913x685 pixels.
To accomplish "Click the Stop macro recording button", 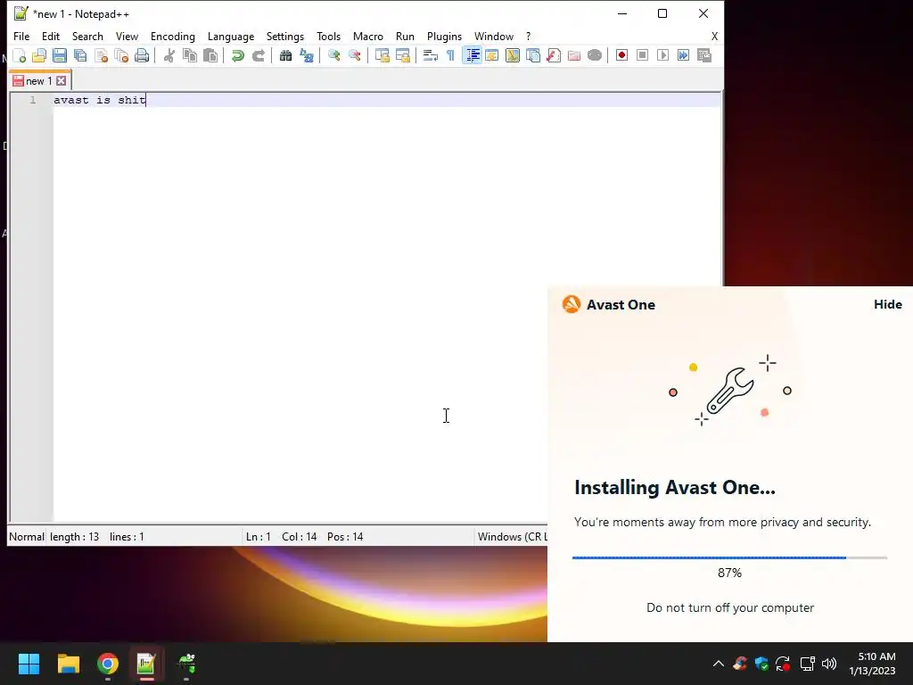I will [x=642, y=55].
